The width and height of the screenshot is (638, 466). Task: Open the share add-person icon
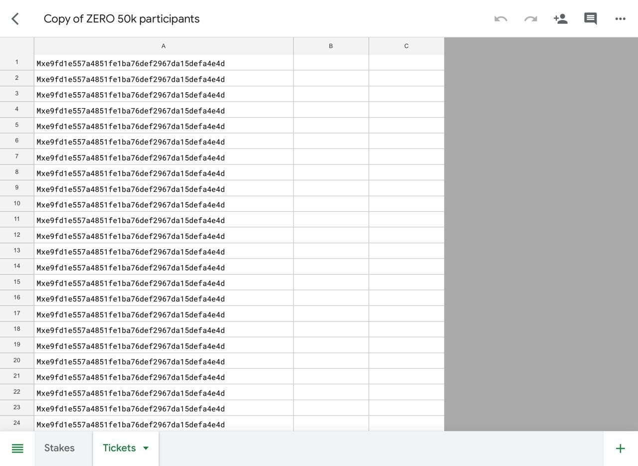click(x=560, y=19)
